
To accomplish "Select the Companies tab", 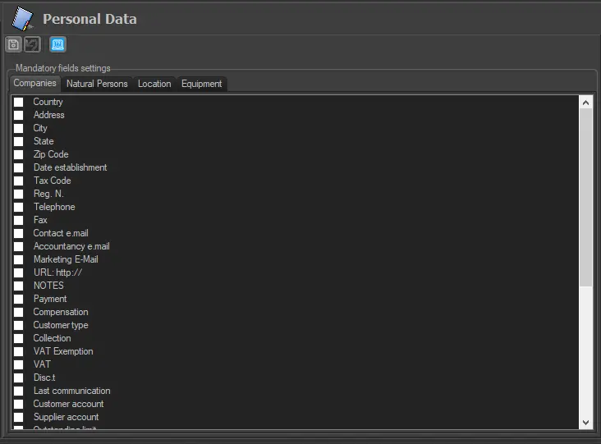I will tap(34, 84).
